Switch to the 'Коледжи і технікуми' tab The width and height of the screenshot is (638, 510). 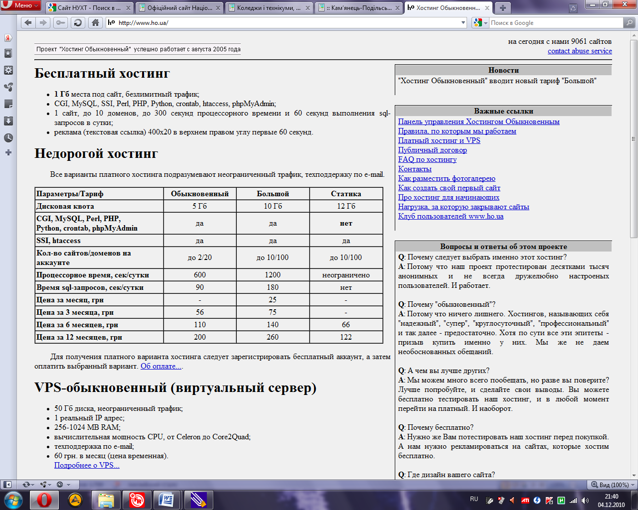(x=269, y=8)
